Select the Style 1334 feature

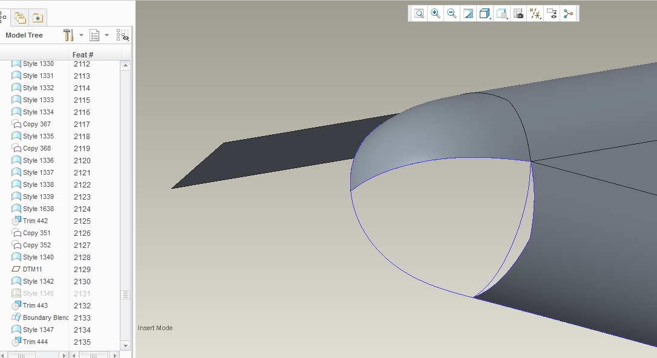point(38,112)
